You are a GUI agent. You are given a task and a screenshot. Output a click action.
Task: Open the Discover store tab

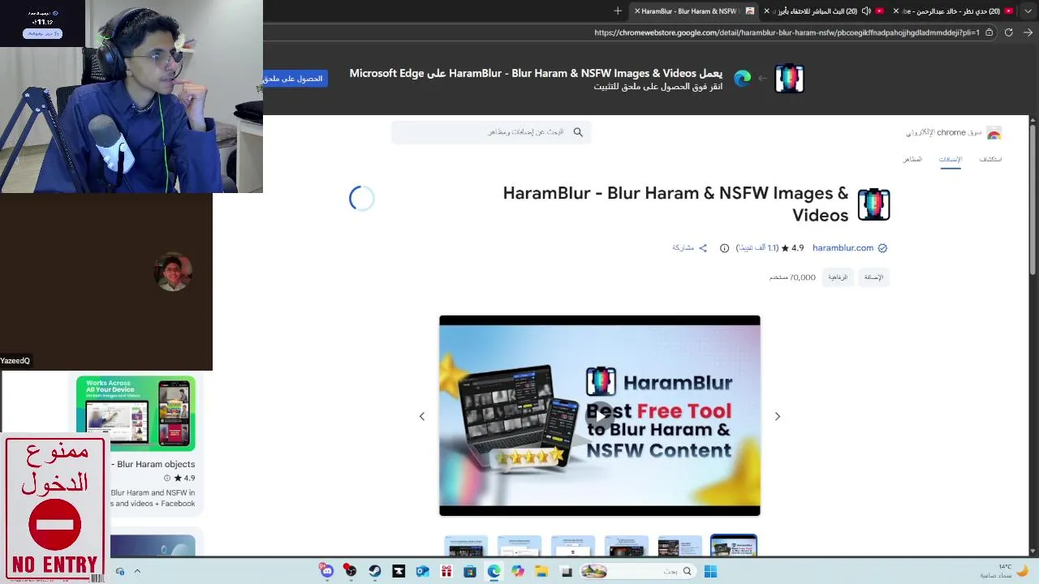990,159
